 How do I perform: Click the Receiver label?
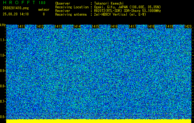[63, 11]
